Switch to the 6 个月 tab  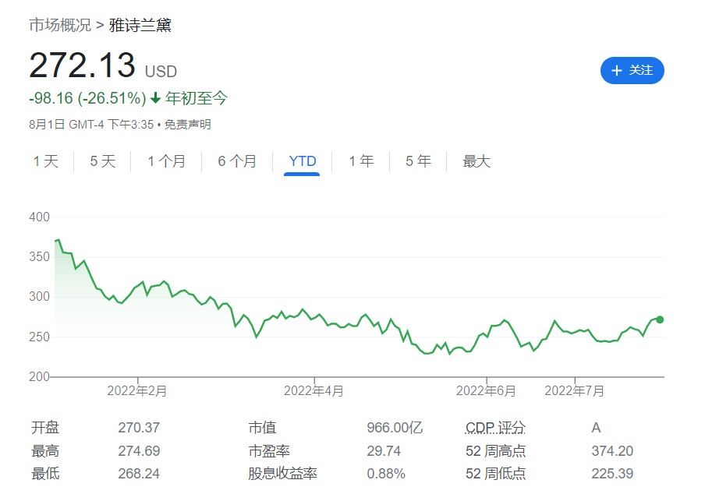pos(237,161)
